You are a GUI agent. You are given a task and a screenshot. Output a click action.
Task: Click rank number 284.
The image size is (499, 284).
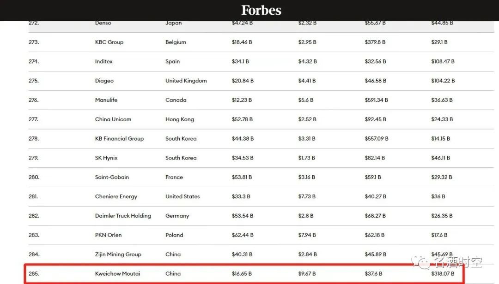click(x=34, y=254)
